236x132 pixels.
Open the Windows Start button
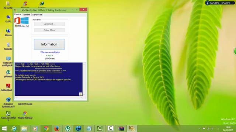[4, 129]
